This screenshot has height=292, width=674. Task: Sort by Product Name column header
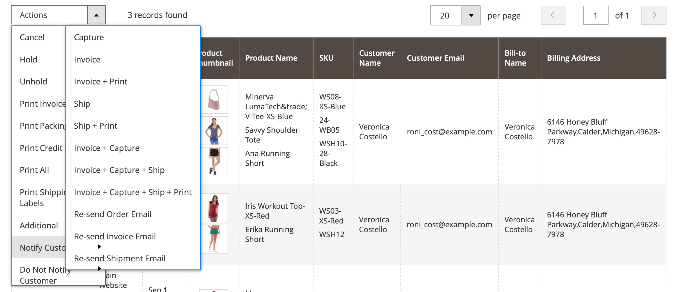(271, 58)
